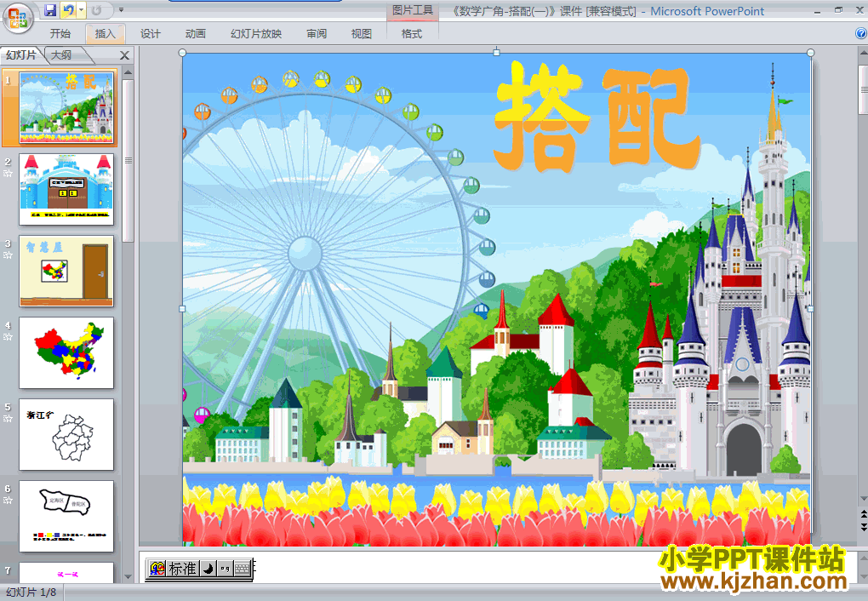Click the 标准 input mode button
Screen dimensions: 868x601
tap(183, 569)
